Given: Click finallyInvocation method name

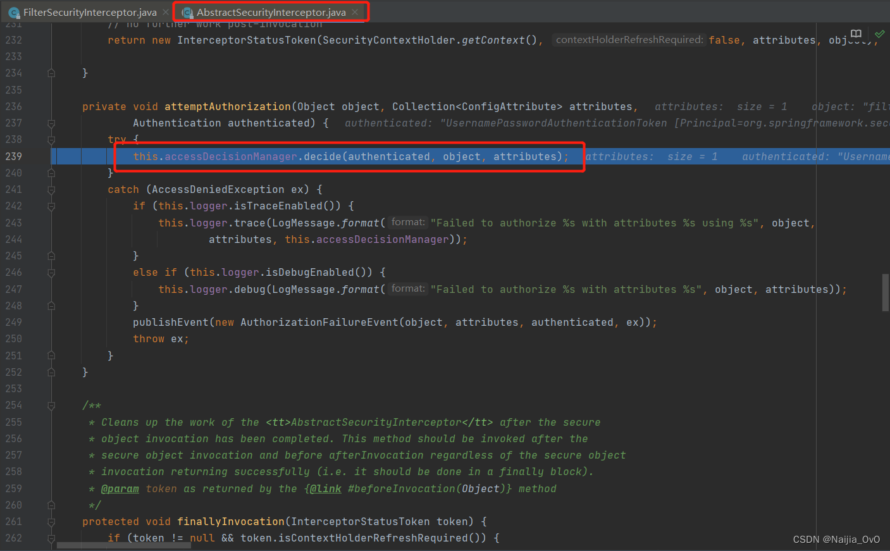Looking at the screenshot, I should click(x=231, y=521).
